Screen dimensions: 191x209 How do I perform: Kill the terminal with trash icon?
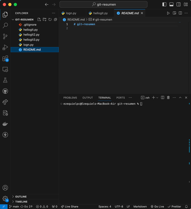point(168,97)
